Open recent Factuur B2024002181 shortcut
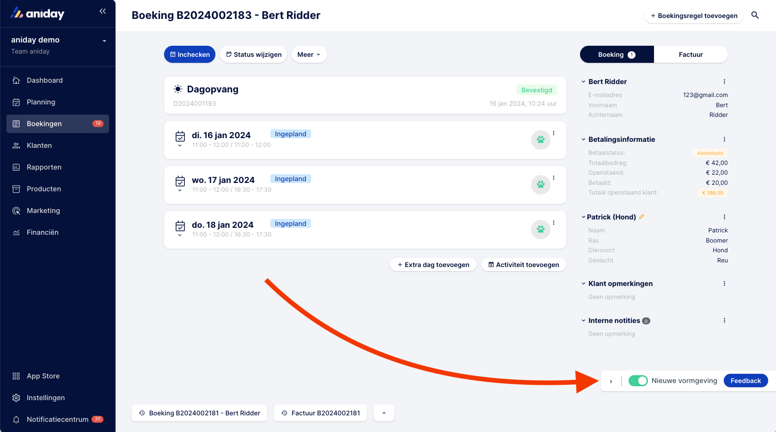 point(320,413)
